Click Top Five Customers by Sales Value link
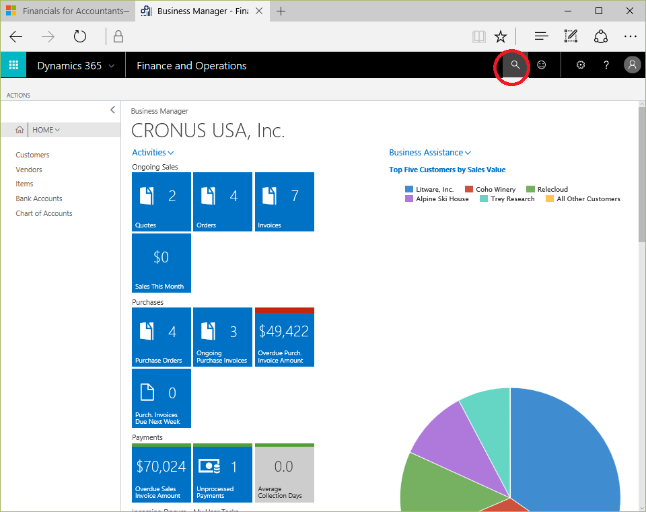Viewport: 646px width, 512px height. (x=447, y=170)
